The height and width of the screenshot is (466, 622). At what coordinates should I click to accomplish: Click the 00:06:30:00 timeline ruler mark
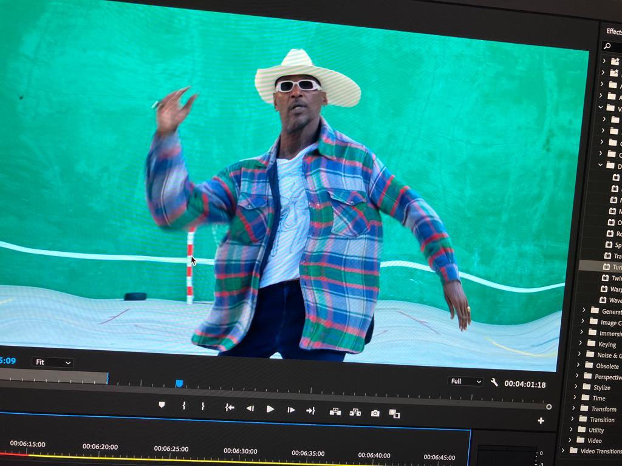click(x=240, y=451)
